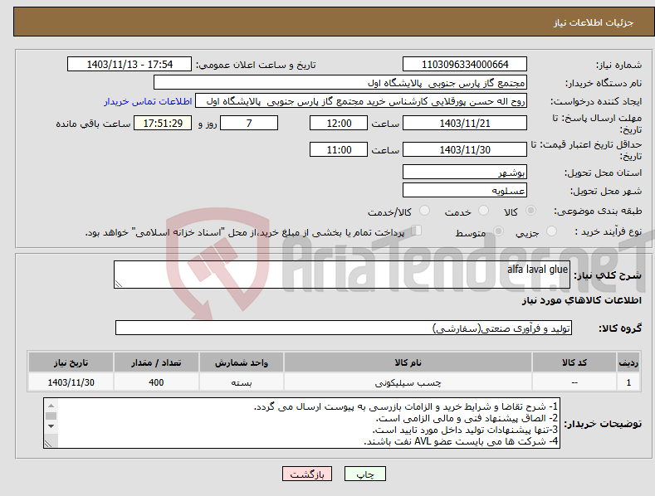Click the row number cell 1
The width and height of the screenshot is (655, 496).
(x=628, y=382)
